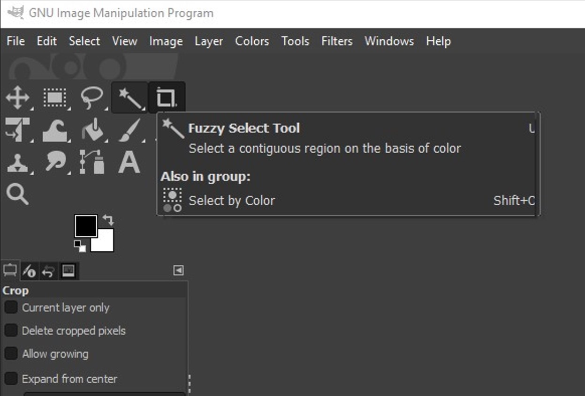Image resolution: width=585 pixels, height=396 pixels.
Task: Enable Allow growing checkbox
Action: 11,353
